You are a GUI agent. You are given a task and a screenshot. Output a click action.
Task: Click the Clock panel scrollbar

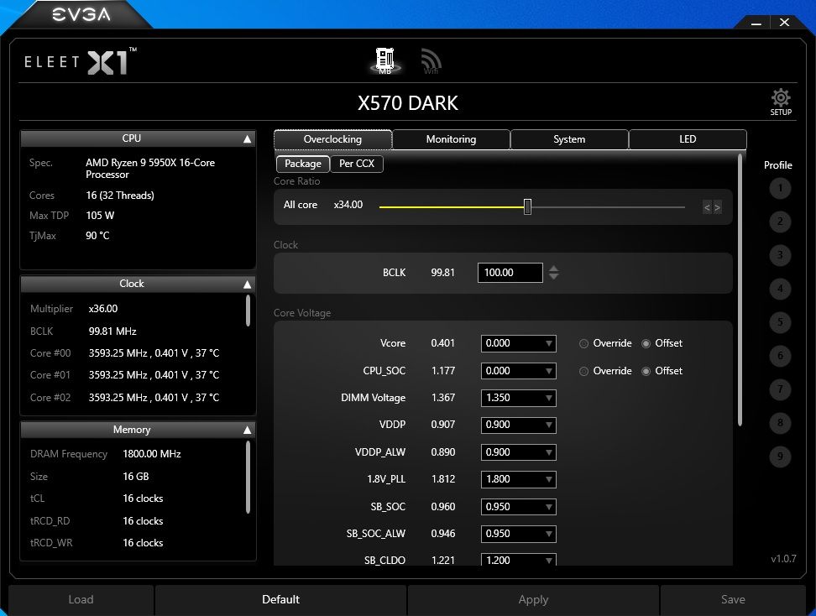click(248, 311)
